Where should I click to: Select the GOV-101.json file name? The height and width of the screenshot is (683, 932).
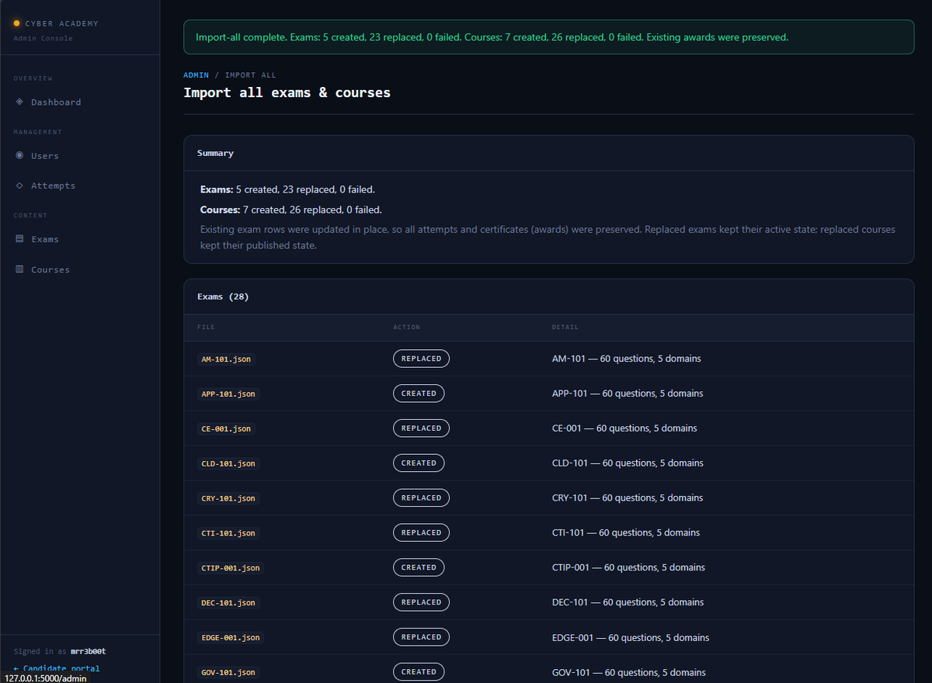[x=228, y=673]
